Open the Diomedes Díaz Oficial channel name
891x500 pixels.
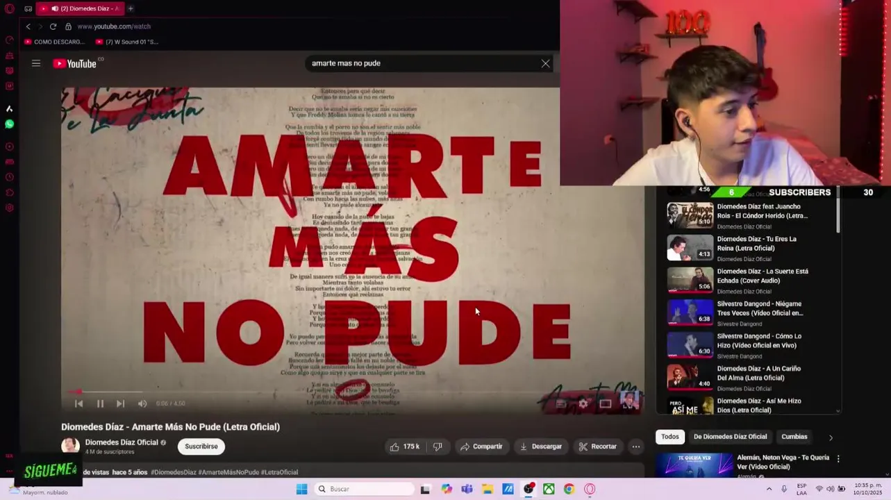pos(122,442)
